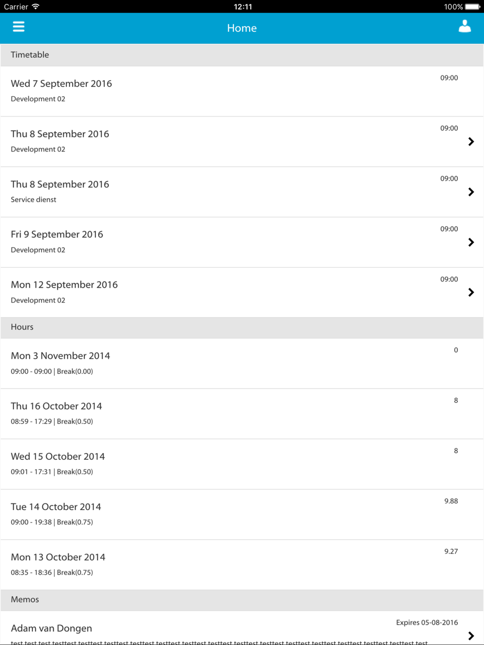Image resolution: width=484 pixels, height=645 pixels.
Task: Tap the Hours section header
Action: click(x=242, y=327)
